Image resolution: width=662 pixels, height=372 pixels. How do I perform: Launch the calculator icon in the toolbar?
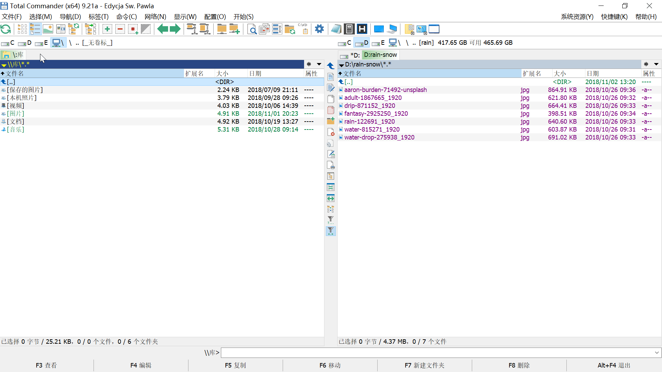(349, 29)
